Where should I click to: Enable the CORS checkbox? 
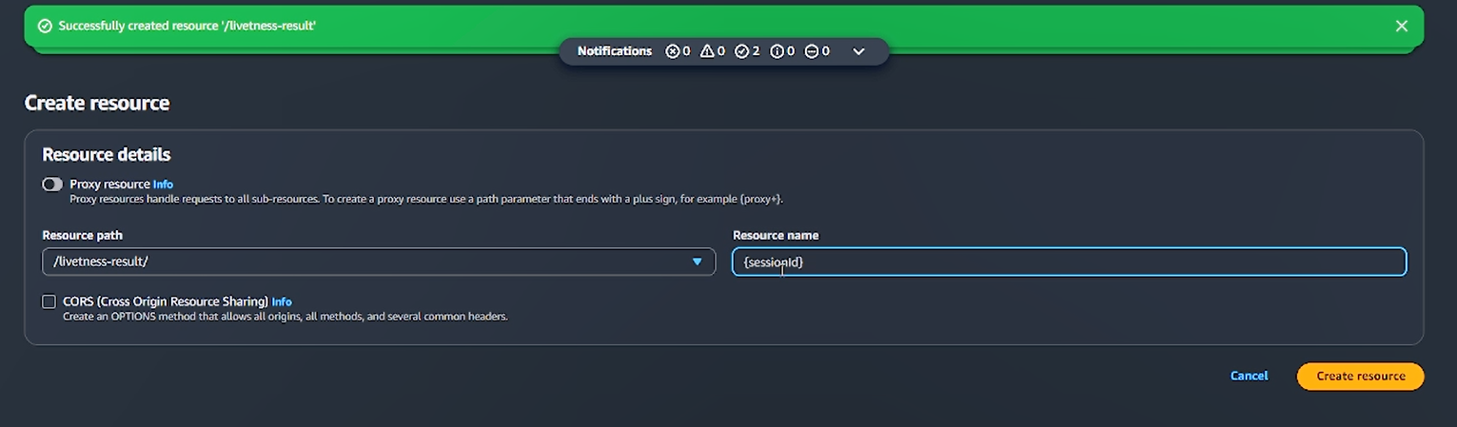point(49,301)
